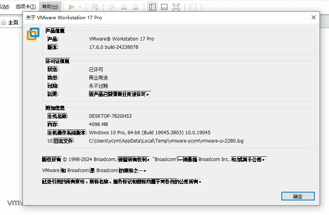The height and width of the screenshot is (215, 329).
Task: Click license status 已许可
Action: pyautogui.click(x=96, y=69)
